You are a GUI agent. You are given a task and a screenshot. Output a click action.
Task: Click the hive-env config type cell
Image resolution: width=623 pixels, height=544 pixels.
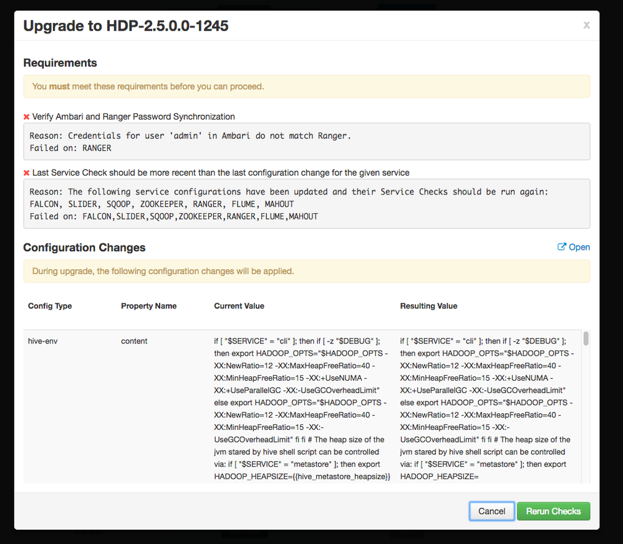[x=43, y=341]
